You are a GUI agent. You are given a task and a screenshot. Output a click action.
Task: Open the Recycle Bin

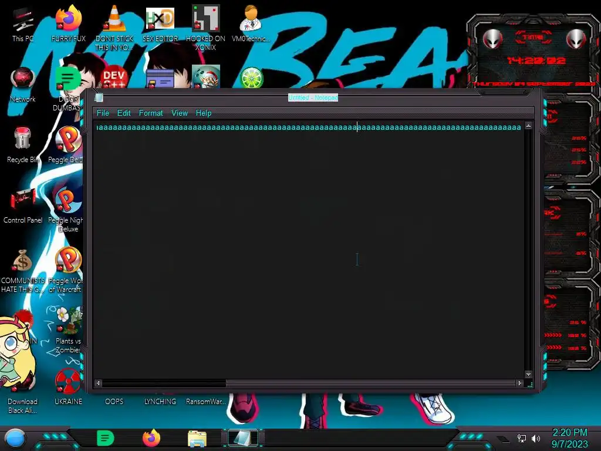tap(22, 145)
